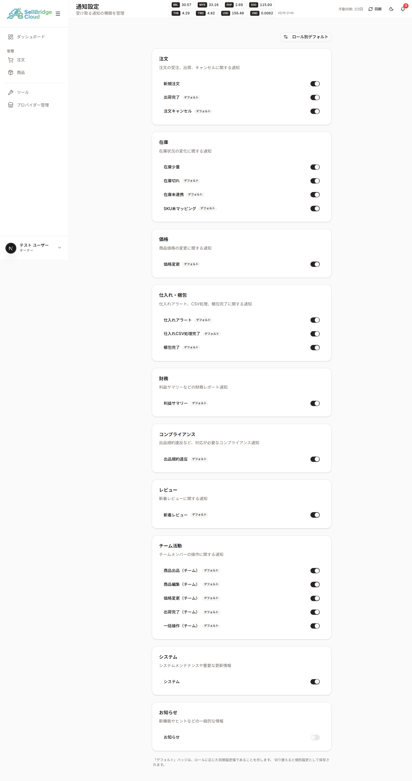The width and height of the screenshot is (412, 781).
Task: Disable the 在庫切れ notification switch
Action: coord(315,181)
